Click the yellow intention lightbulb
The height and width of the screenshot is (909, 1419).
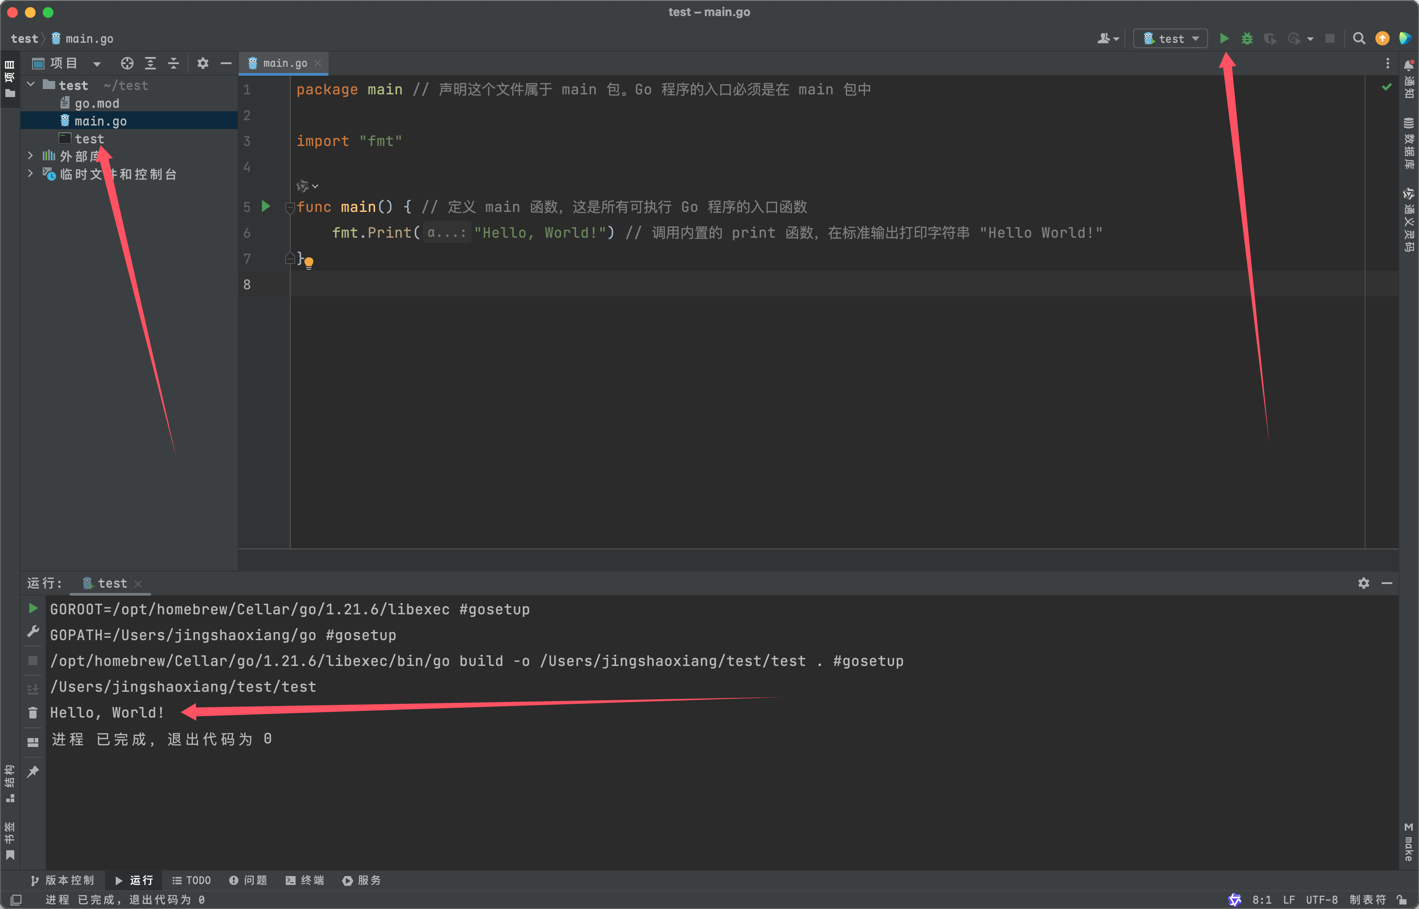[x=308, y=262]
